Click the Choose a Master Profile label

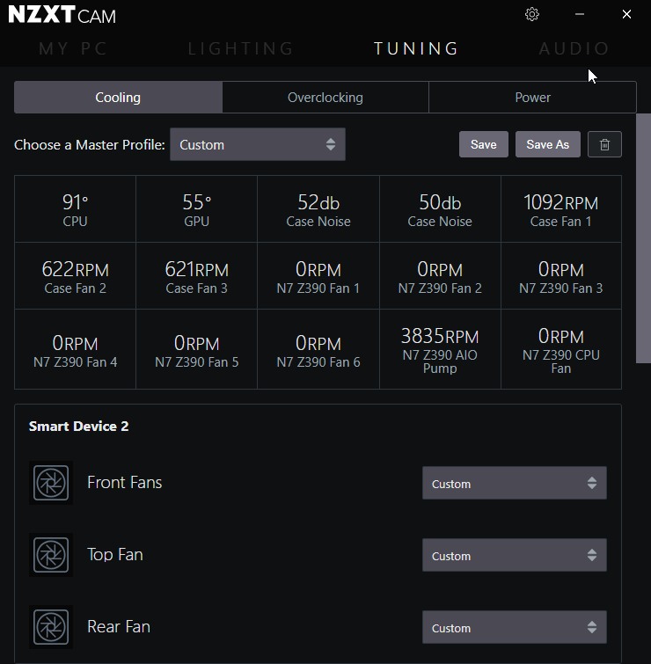pos(90,145)
